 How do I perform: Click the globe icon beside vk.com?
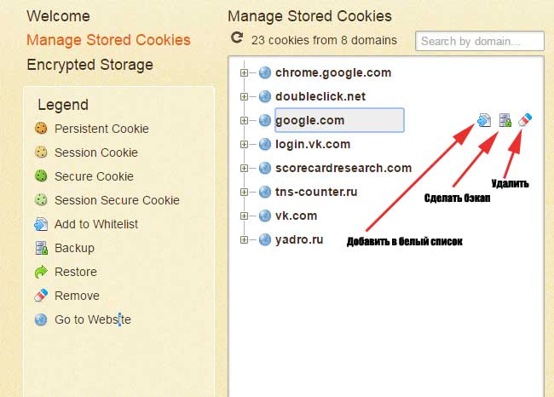[x=264, y=216]
